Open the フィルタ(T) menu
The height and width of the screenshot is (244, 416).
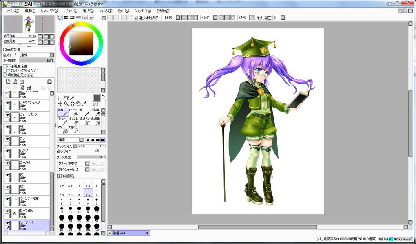(105, 11)
